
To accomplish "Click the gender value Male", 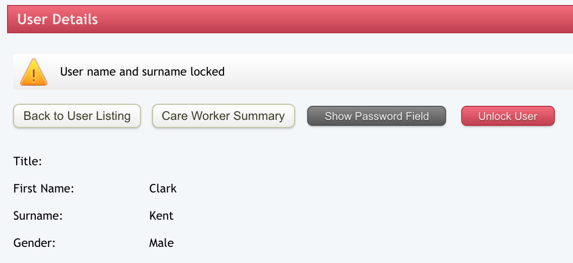I will pyautogui.click(x=162, y=243).
